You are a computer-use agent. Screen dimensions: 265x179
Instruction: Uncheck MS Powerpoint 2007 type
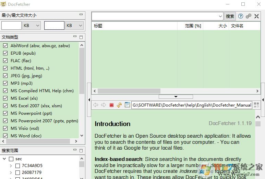point(5,121)
